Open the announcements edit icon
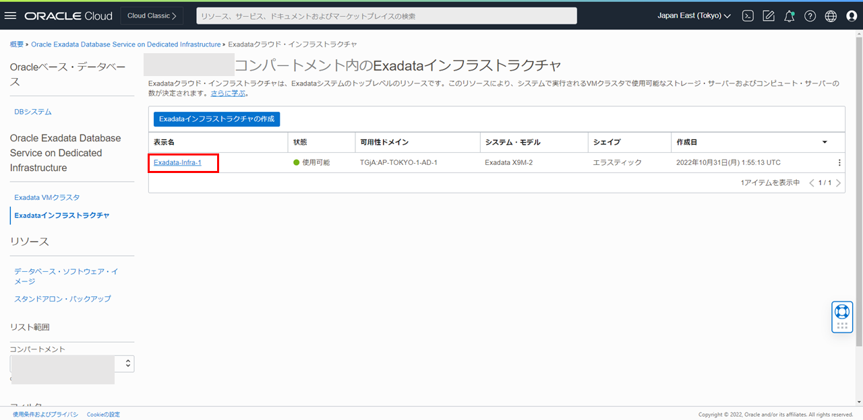Image resolution: width=863 pixels, height=420 pixels. [x=768, y=16]
